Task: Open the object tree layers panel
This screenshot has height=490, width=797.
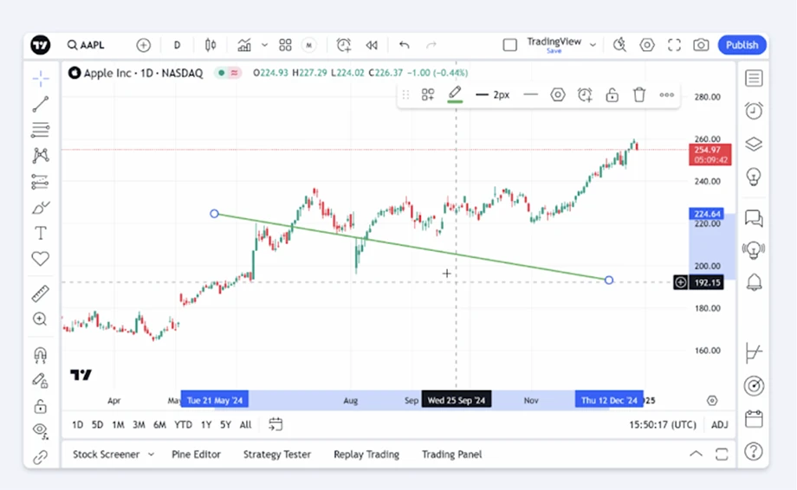Action: tap(754, 145)
